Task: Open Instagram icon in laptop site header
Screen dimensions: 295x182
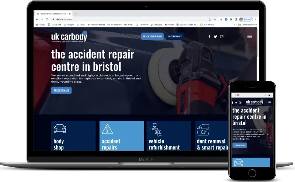Action: (222, 36)
